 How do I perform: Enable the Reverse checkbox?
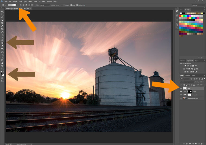64,5
